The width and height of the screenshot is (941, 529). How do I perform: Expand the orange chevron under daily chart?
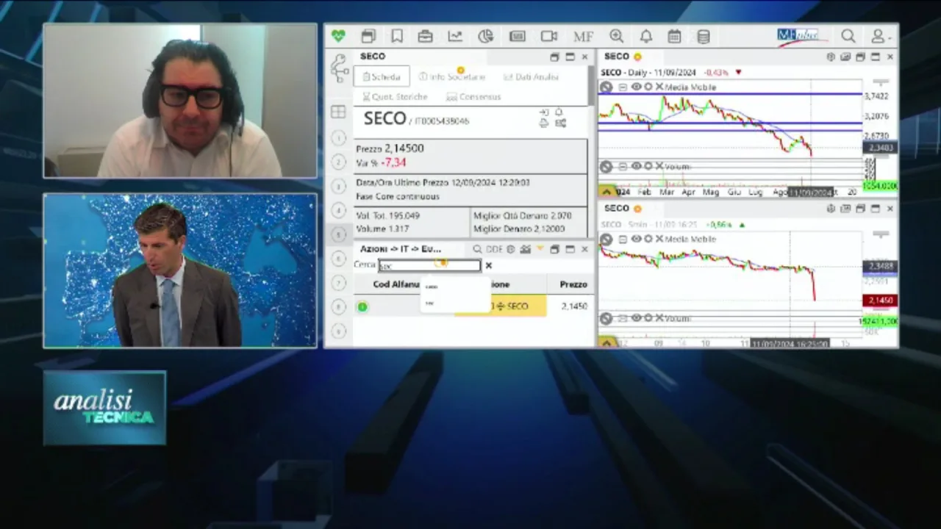[x=607, y=192]
